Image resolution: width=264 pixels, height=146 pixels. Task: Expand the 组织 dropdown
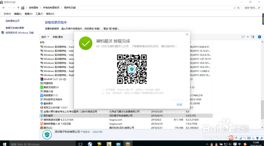click(45, 37)
